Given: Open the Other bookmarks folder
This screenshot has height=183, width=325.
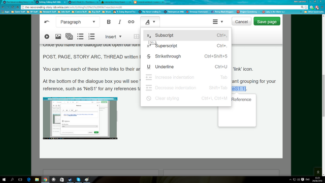Looking at the screenshot, I should 314,12.
